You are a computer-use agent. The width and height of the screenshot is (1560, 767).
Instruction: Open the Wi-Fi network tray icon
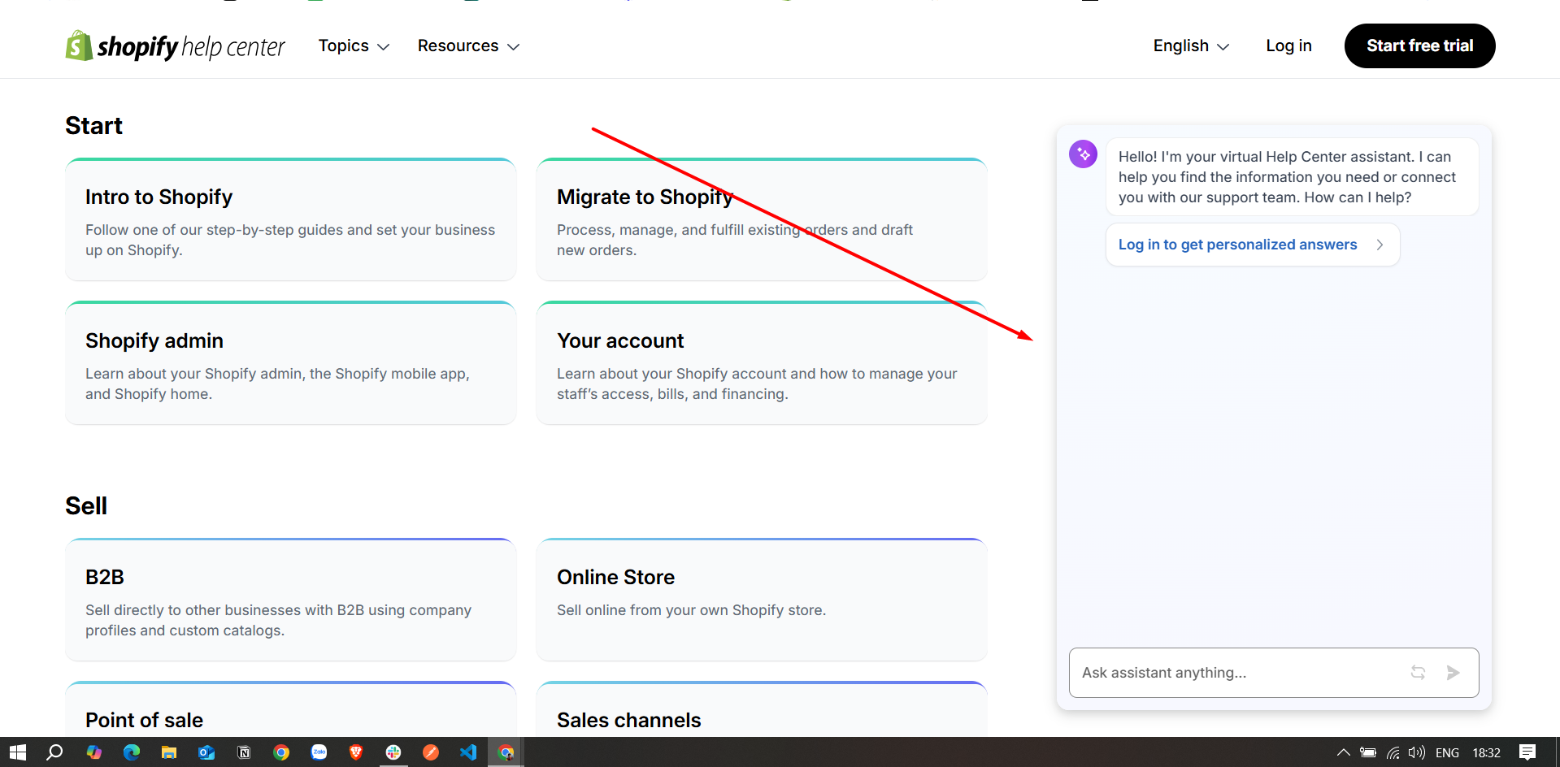pos(1393,752)
